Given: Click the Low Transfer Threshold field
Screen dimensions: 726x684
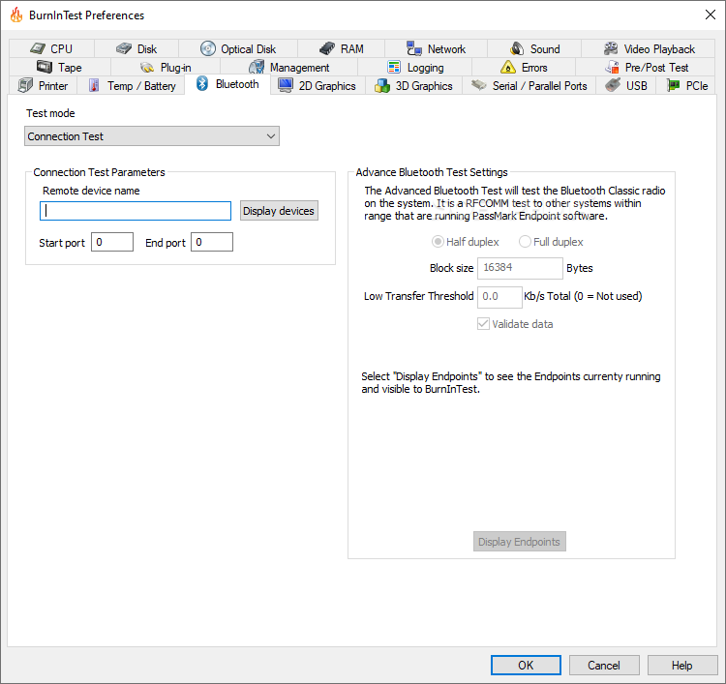Looking at the screenshot, I should [x=499, y=297].
